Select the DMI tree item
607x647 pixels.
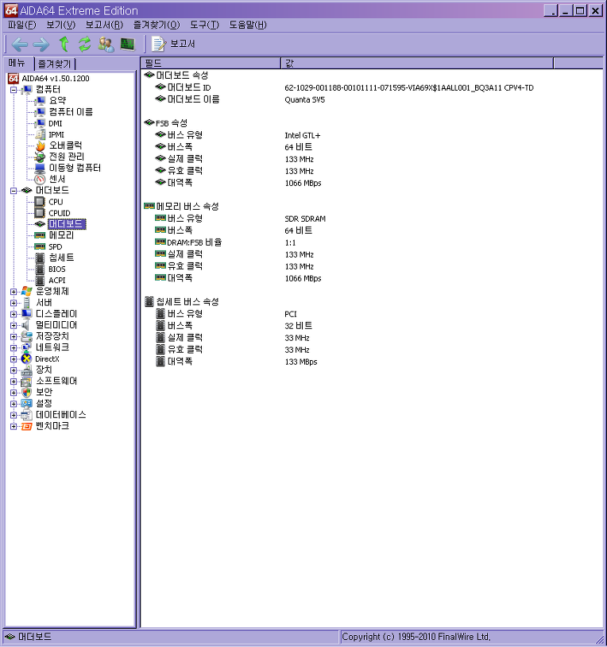coord(56,123)
